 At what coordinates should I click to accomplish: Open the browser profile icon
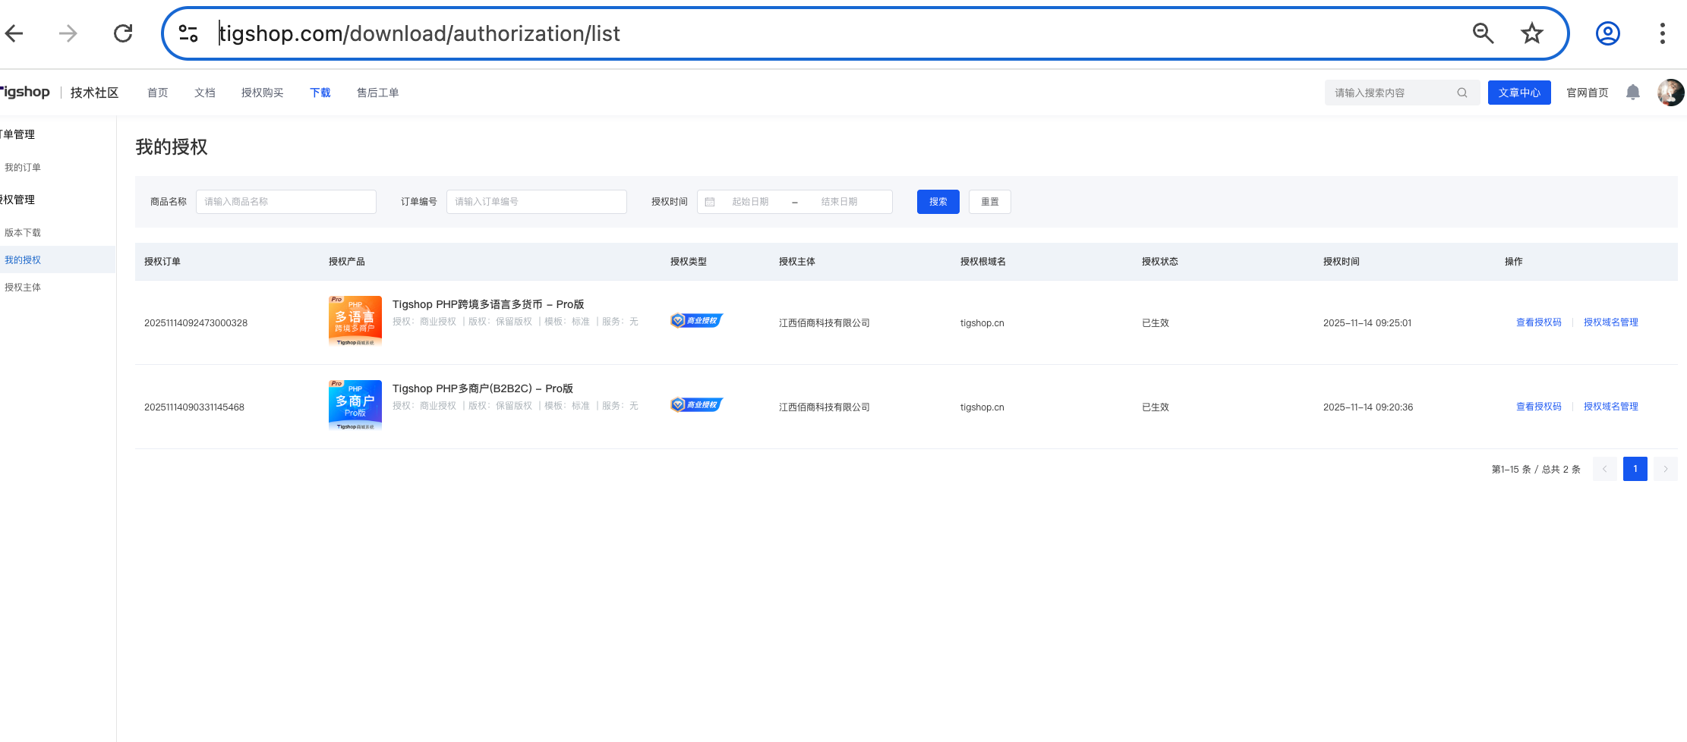tap(1607, 33)
